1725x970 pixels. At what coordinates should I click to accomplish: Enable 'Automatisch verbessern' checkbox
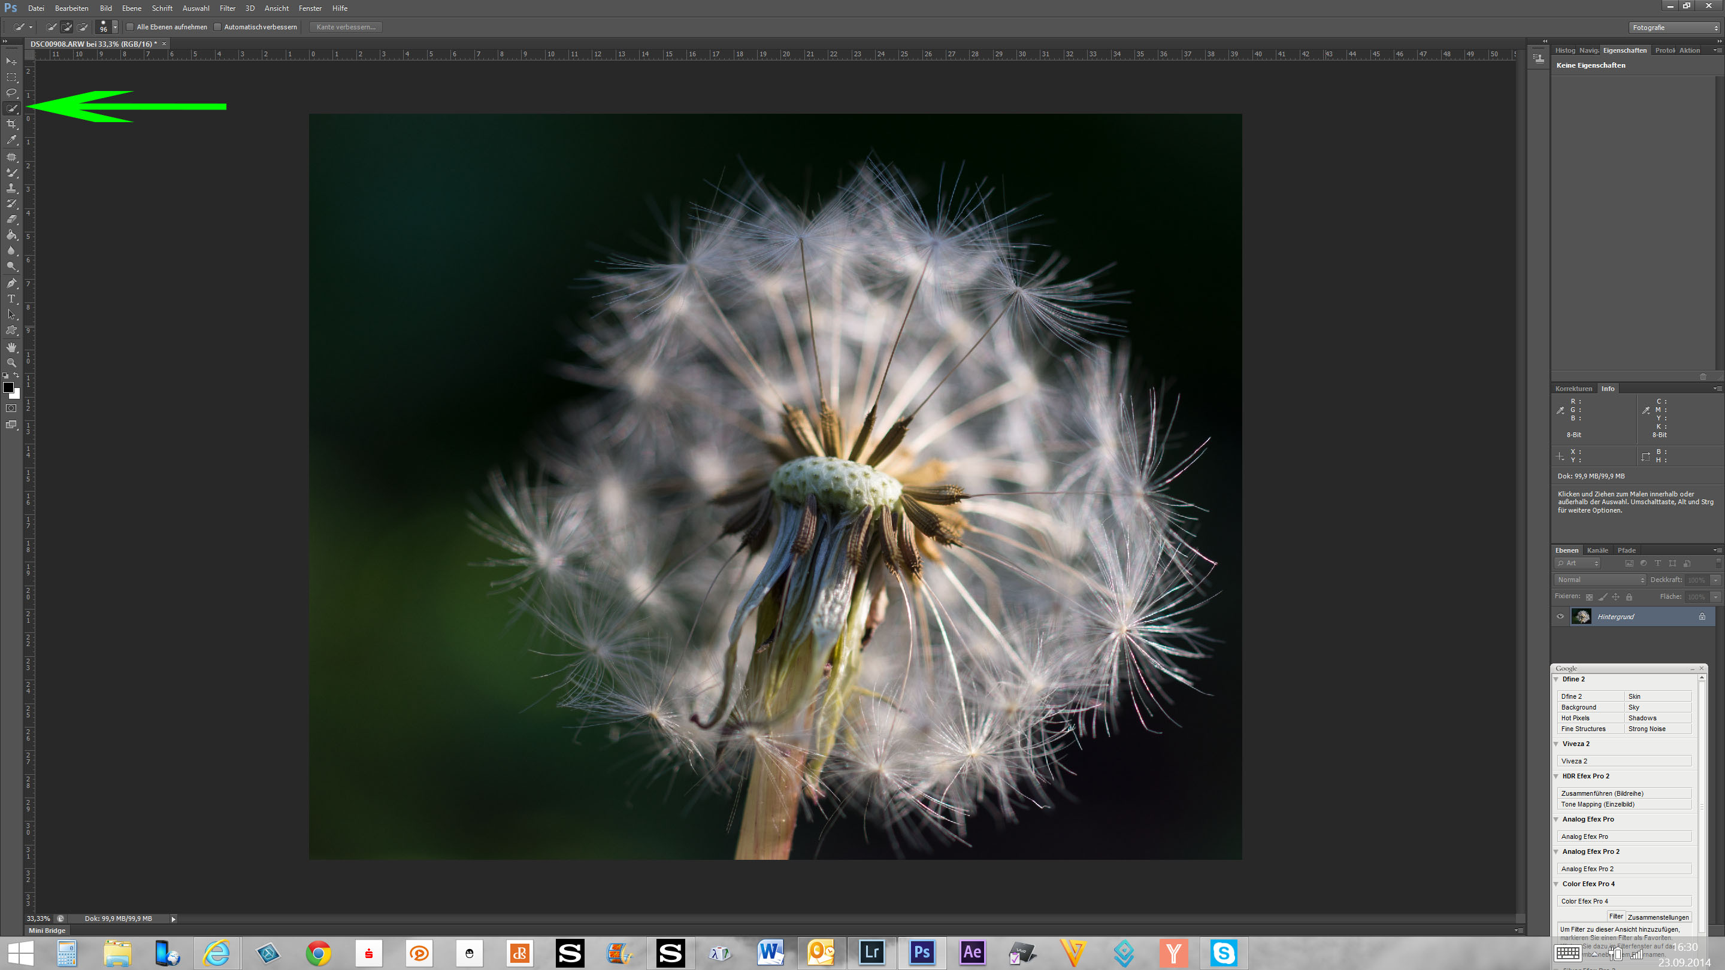(x=217, y=28)
